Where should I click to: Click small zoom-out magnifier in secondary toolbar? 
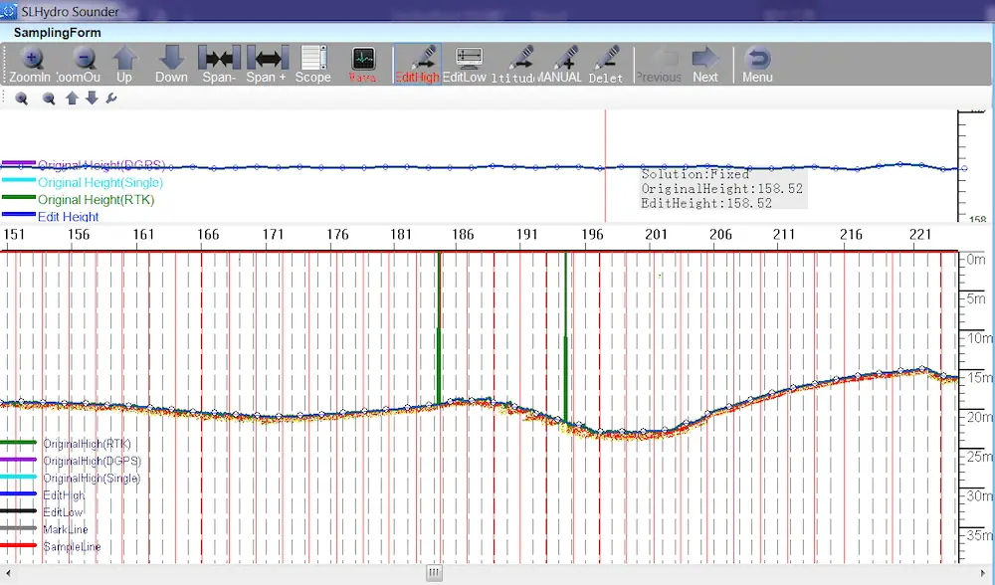49,98
